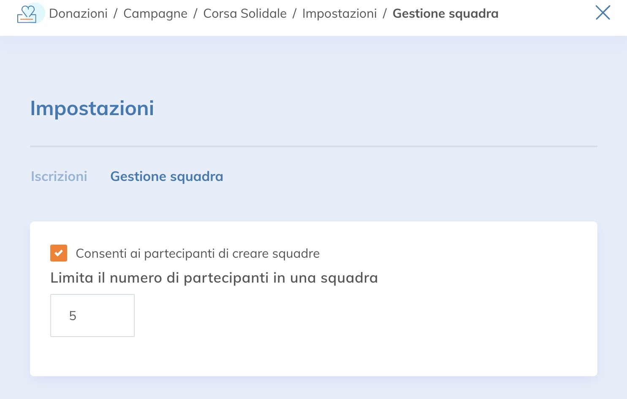Click the label 'Limita il numero di partecipanti'
Screen dimensions: 627x399
(214, 278)
